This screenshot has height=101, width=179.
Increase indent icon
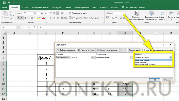click(66, 18)
